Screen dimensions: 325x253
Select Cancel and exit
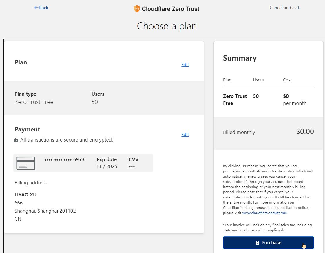284,8
